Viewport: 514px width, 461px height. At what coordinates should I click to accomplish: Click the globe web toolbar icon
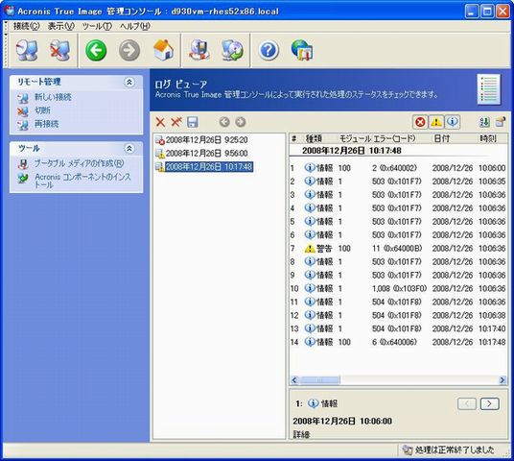(302, 50)
